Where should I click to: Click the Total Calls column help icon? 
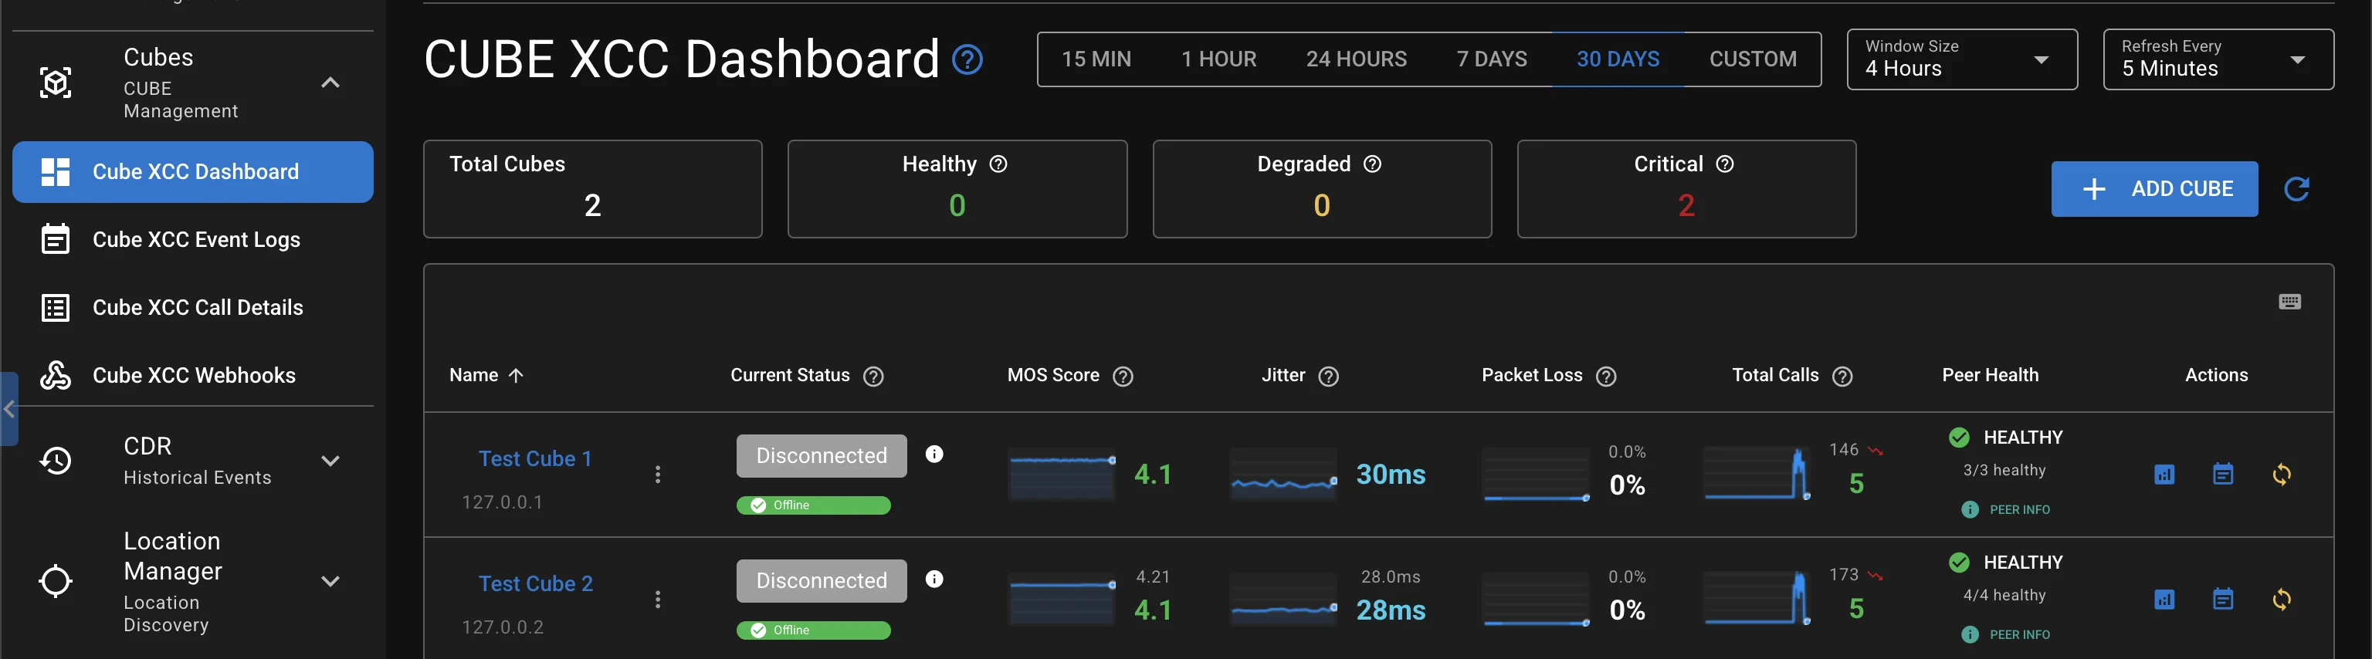pos(1842,377)
